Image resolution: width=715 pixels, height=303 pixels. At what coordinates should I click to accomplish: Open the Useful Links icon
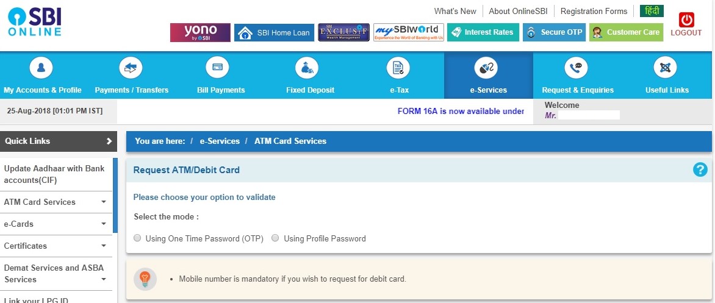666,68
